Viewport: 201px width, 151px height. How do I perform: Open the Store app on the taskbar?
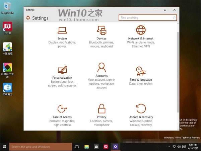[96, 147]
